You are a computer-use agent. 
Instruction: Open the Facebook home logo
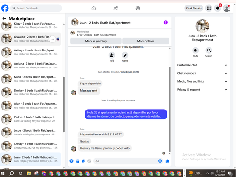(x=5, y=8)
